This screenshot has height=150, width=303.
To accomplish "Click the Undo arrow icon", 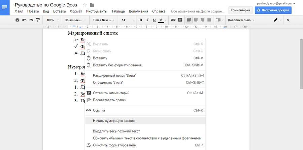I will point(24,20).
